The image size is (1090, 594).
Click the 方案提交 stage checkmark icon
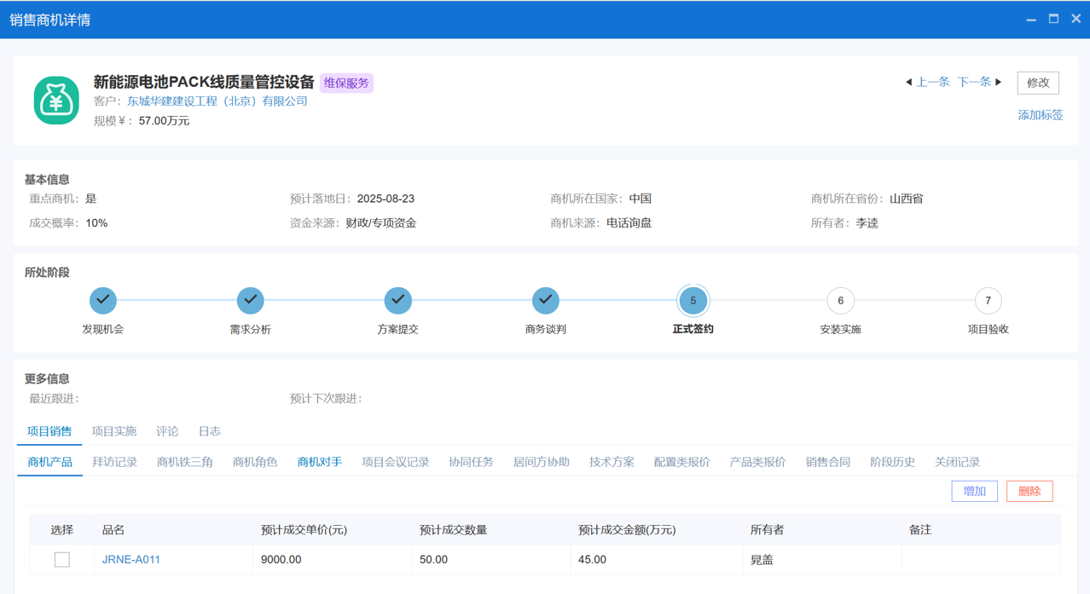tap(397, 300)
